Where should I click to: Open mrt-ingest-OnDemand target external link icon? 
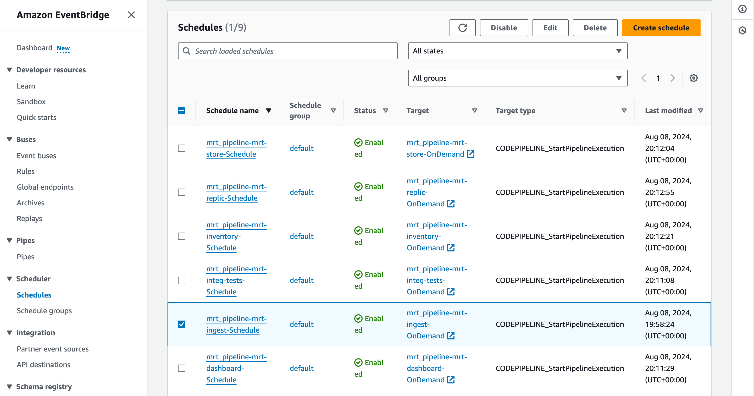coord(451,336)
